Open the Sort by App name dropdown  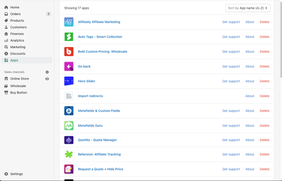point(248,8)
